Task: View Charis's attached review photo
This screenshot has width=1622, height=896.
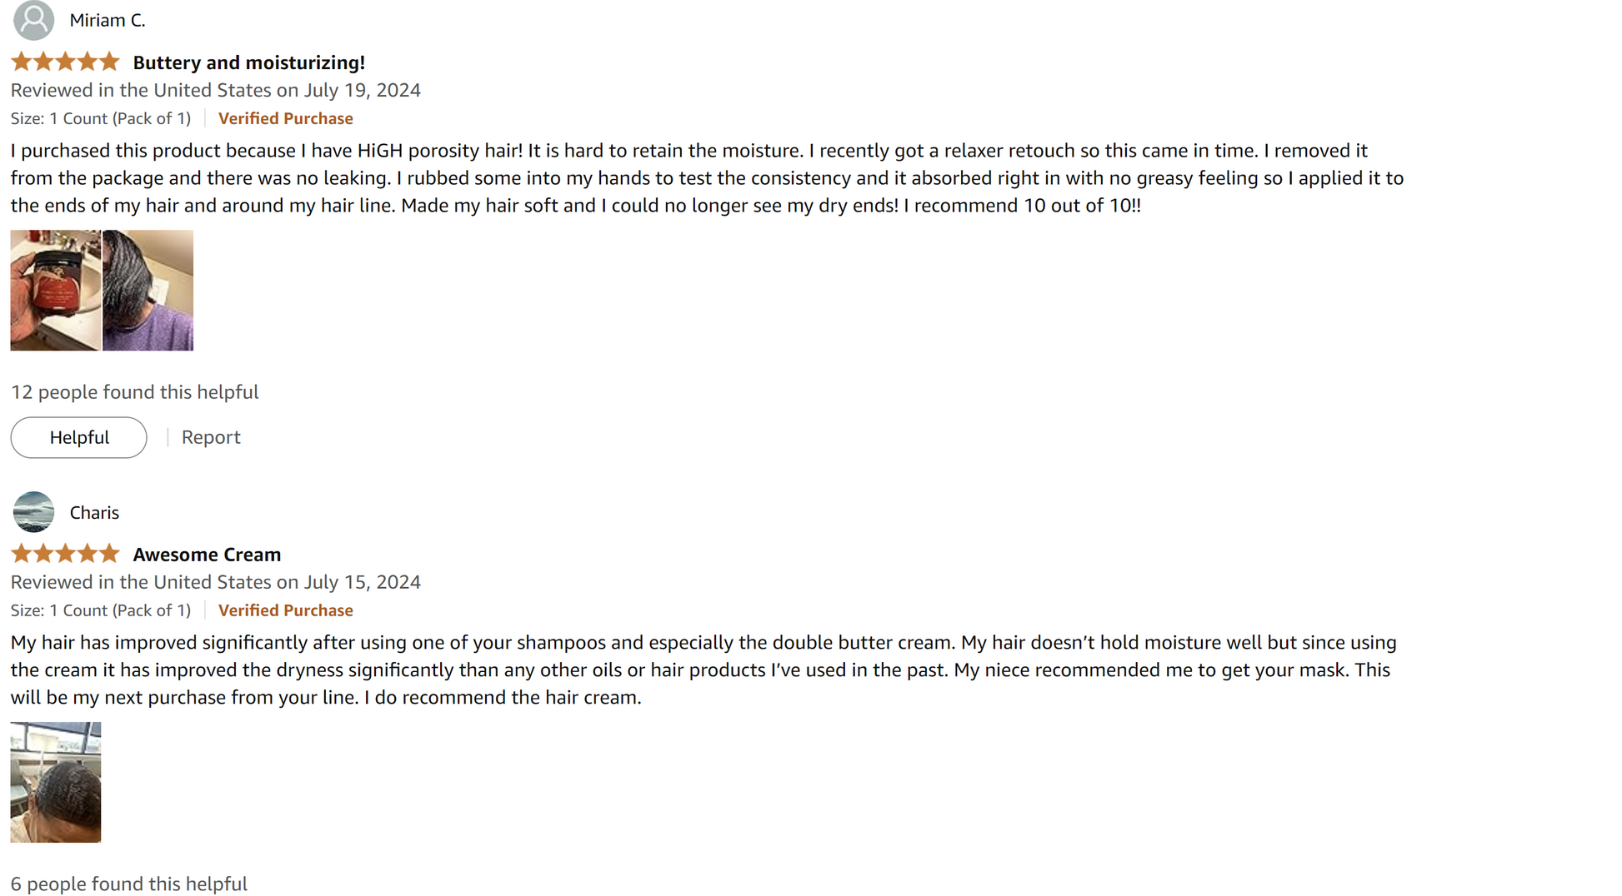Action: point(55,782)
